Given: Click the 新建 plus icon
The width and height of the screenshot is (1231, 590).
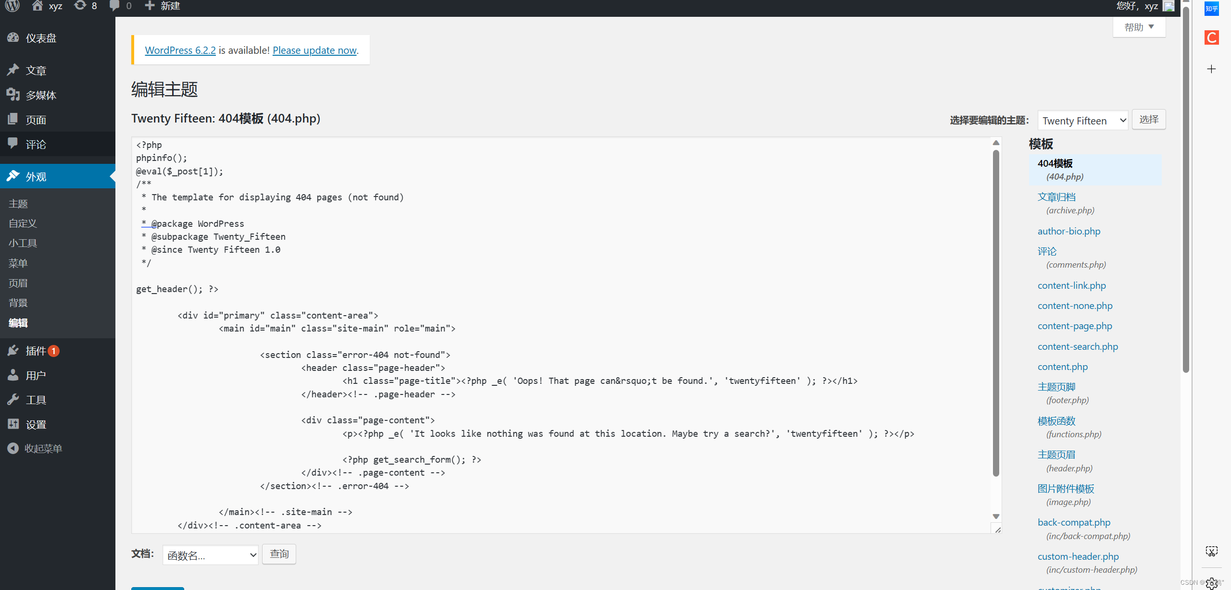Looking at the screenshot, I should tap(150, 6).
